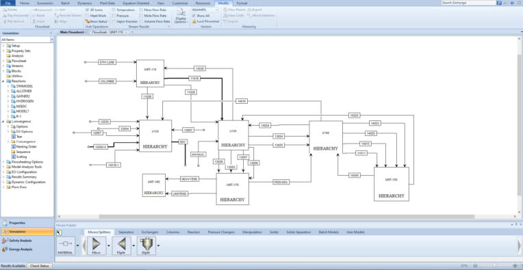Select the UNIT-110 hierarchy block
523x270 pixels.
coord(150,74)
